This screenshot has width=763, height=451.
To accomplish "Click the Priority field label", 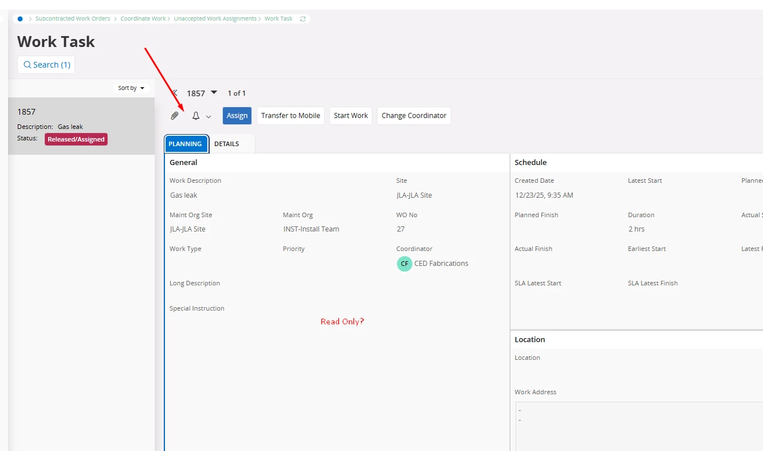I will tap(294, 249).
